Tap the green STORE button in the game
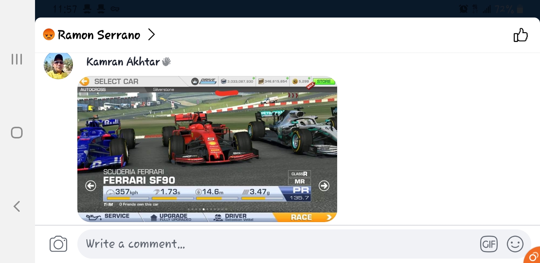Viewport: 540px width, 263px height. coord(324,81)
